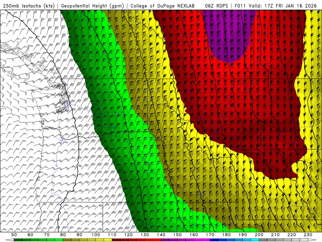Click the 230 label on the color scale
Viewport: 322px width, 242px height.
click(308, 235)
